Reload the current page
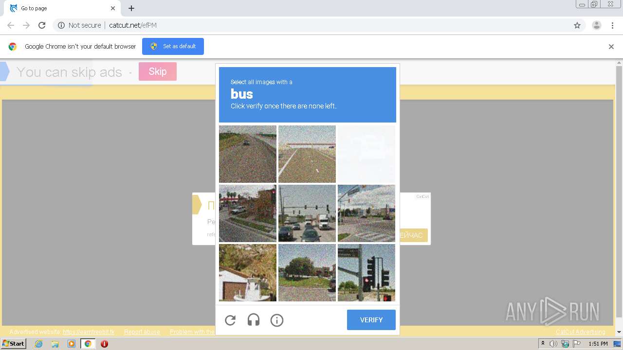Viewport: 623px width, 350px height. 42,25
